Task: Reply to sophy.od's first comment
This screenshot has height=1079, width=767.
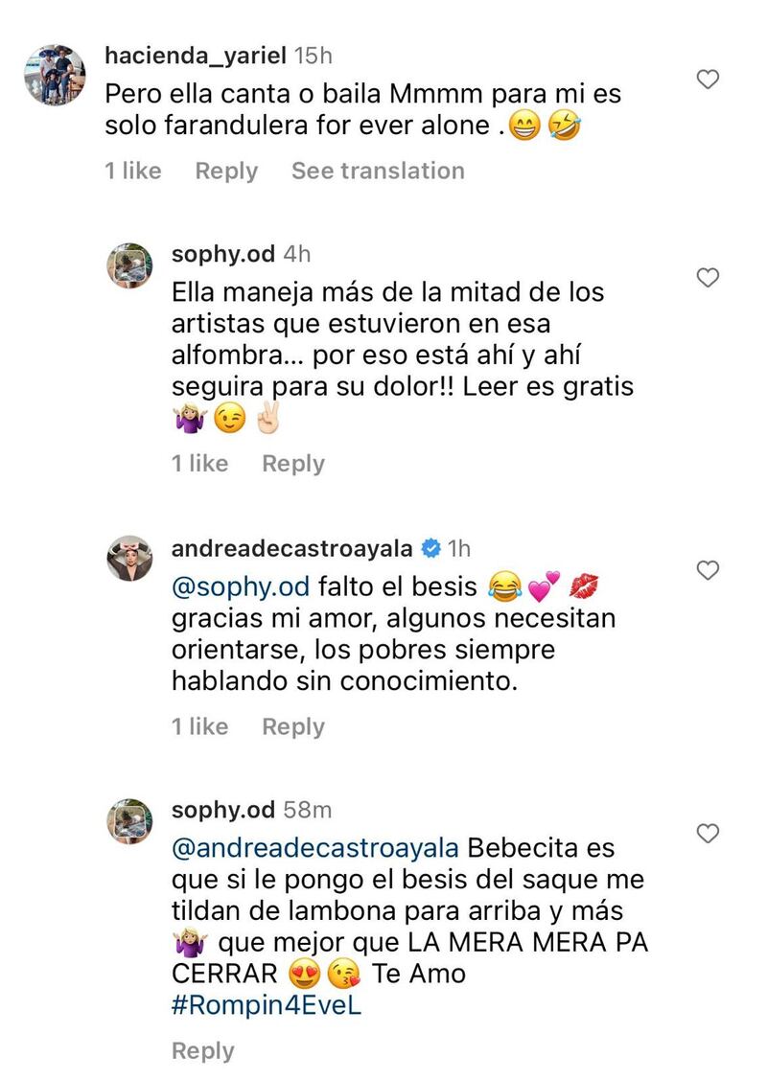Action: (293, 463)
